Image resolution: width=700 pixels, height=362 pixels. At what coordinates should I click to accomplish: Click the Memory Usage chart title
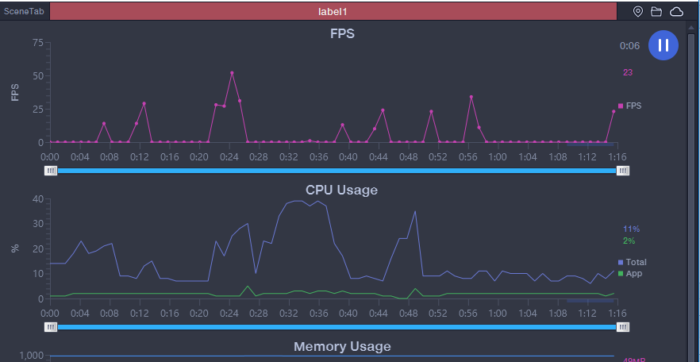pos(342,346)
